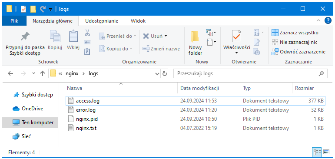Click the help question mark icon

(328, 20)
